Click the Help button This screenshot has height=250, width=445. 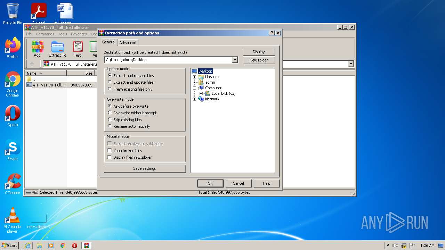coord(266,183)
